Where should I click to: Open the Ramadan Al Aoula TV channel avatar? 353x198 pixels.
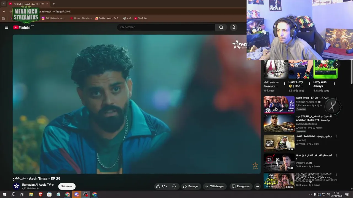click(16, 186)
